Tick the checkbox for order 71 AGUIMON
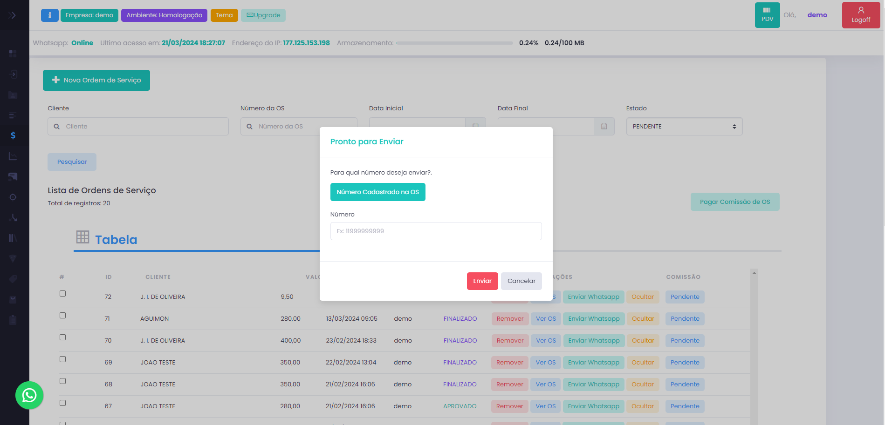The image size is (885, 425). click(x=63, y=316)
